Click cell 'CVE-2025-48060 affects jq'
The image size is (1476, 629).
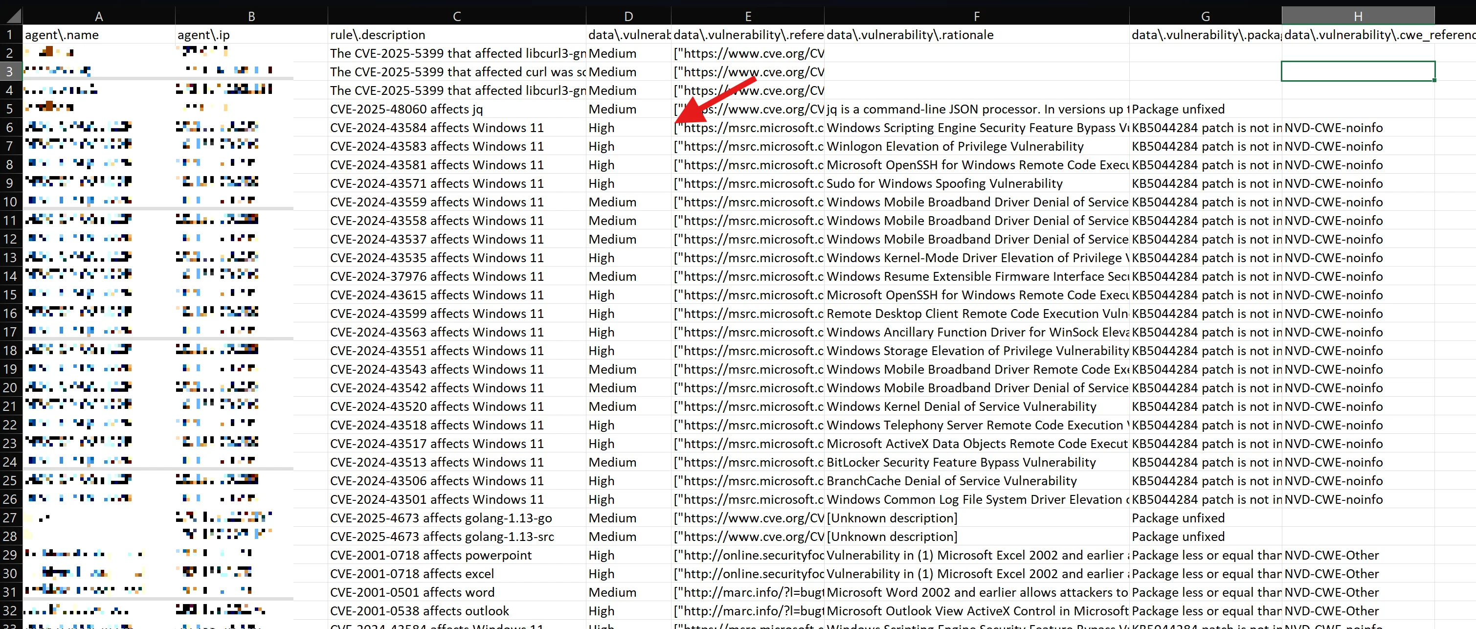click(x=457, y=109)
